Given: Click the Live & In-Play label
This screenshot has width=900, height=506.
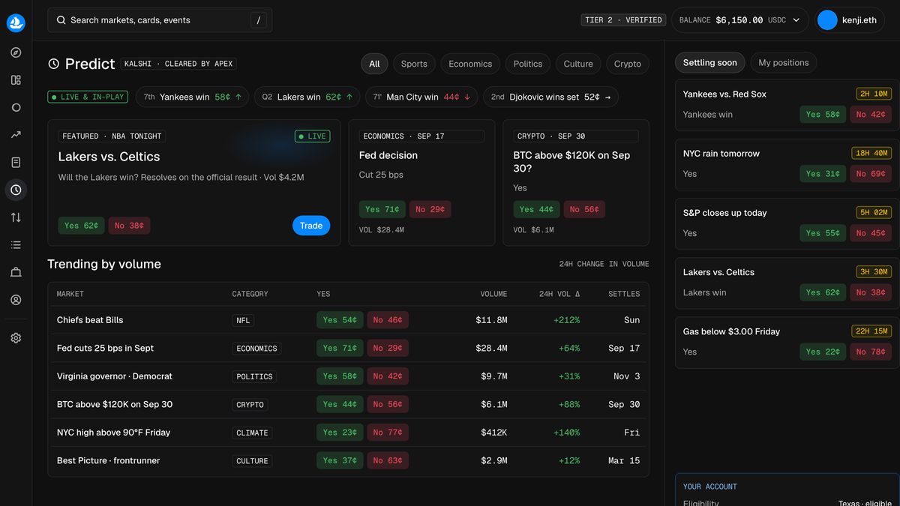Looking at the screenshot, I should (x=88, y=97).
